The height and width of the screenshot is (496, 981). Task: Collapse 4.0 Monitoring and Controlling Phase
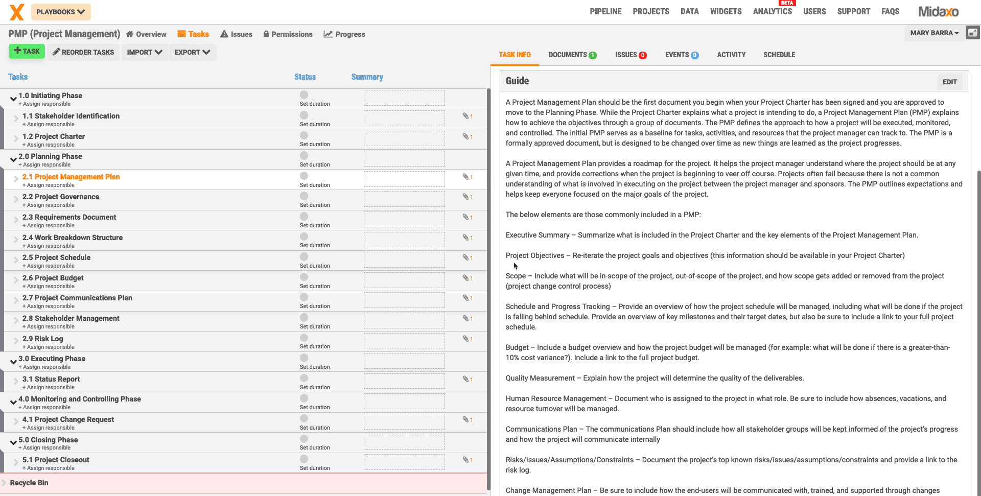click(13, 403)
